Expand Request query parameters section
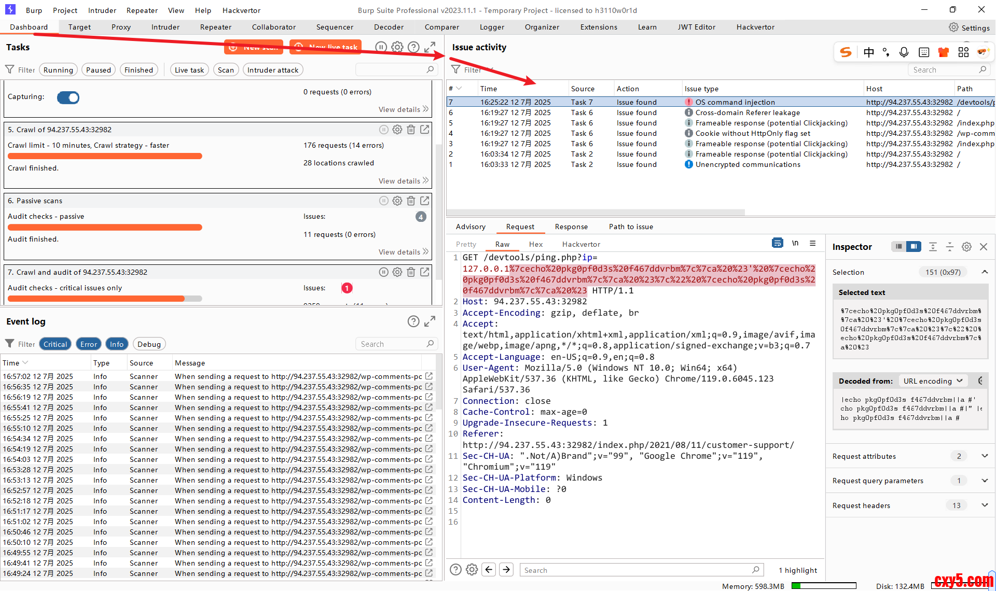996x591 pixels. pyautogui.click(x=984, y=481)
